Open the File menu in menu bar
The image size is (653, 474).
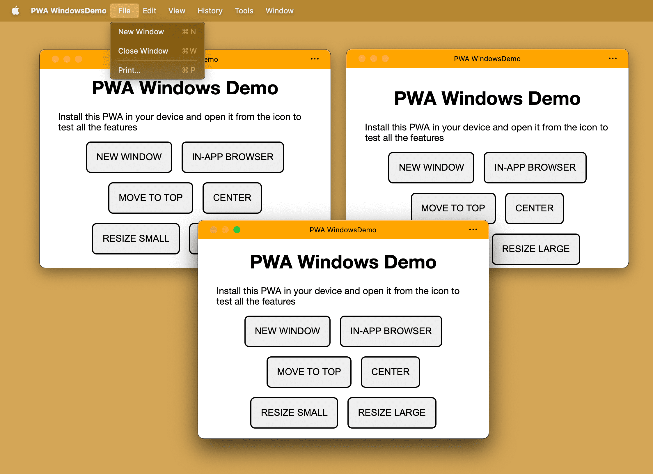pos(124,10)
